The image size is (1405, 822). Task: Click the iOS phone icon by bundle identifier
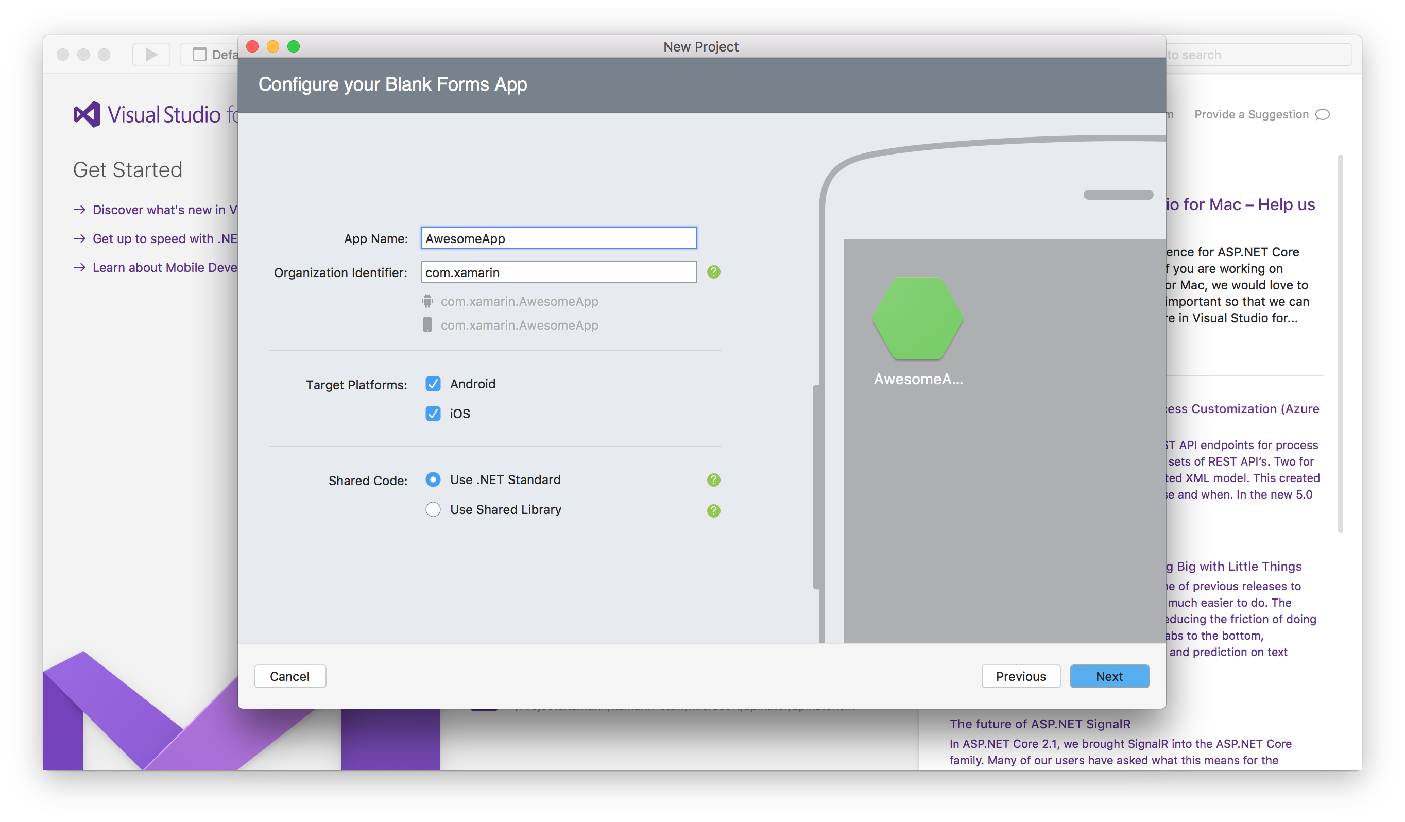(x=427, y=325)
